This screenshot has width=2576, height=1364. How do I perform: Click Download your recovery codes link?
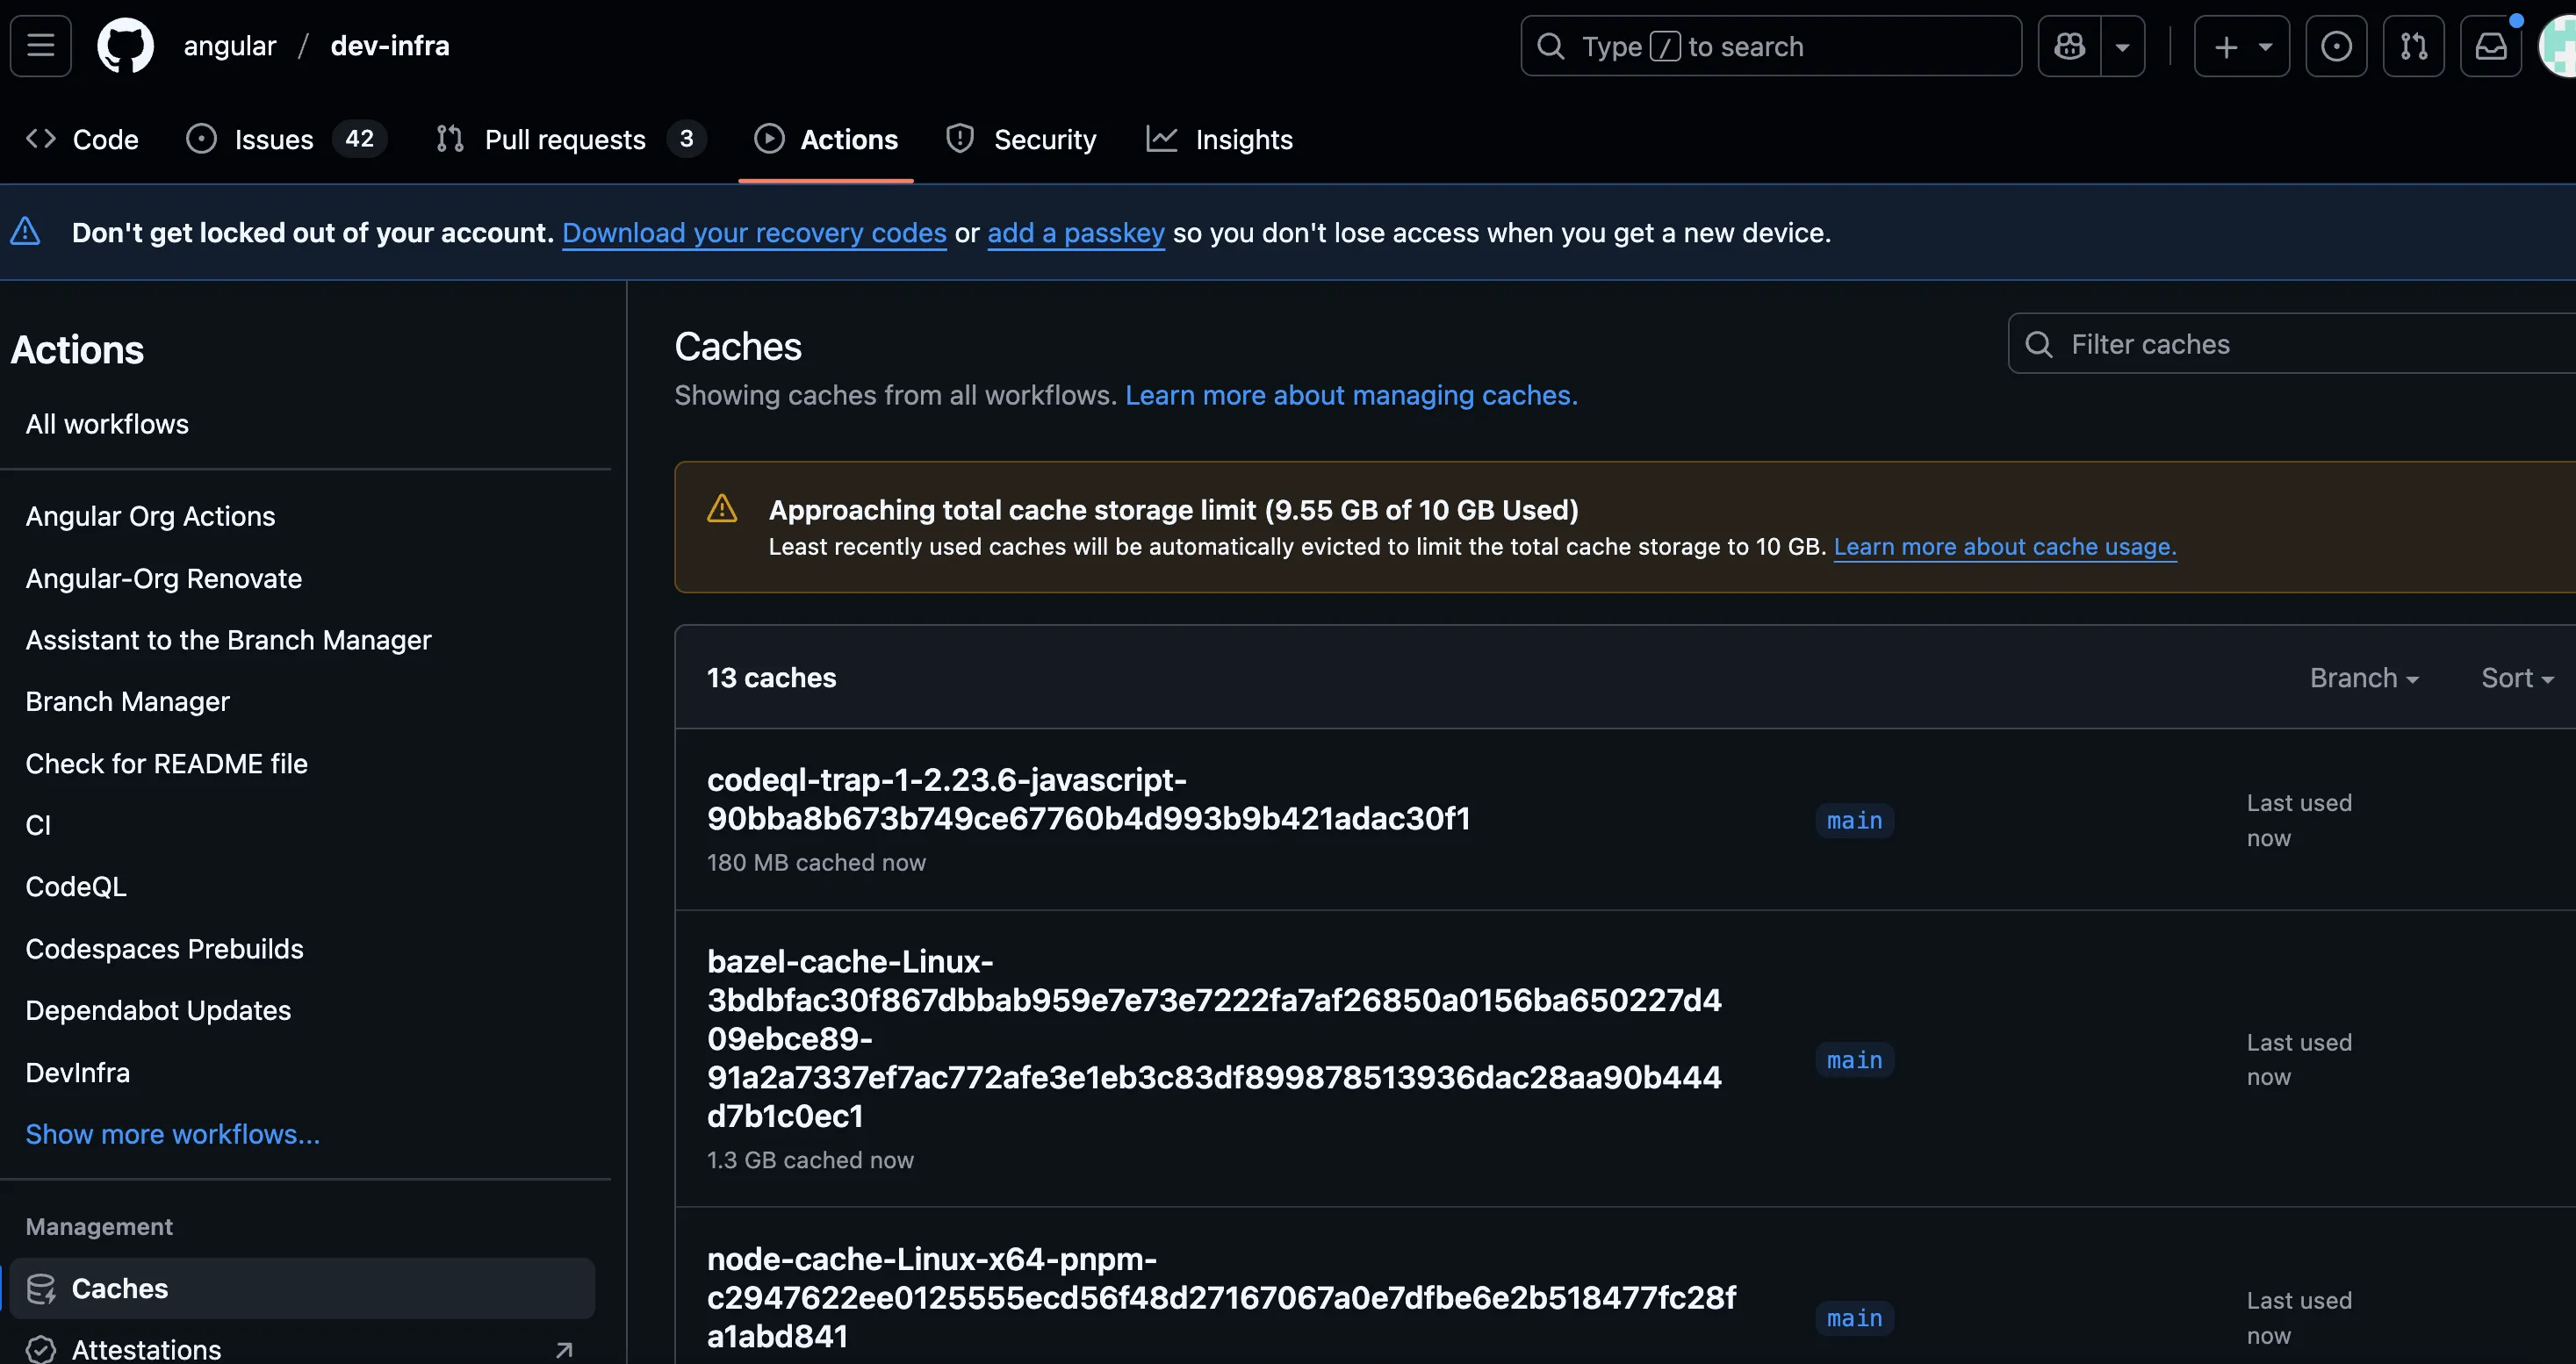[x=754, y=233]
